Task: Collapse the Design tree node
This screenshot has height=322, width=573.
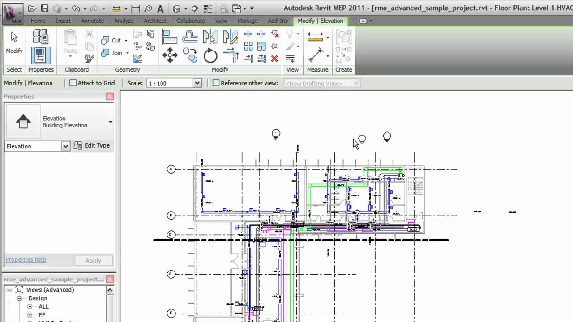Action: pyautogui.click(x=19, y=298)
